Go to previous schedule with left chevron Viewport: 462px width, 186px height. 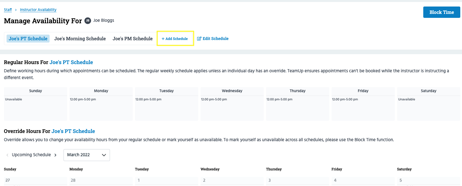pyautogui.click(x=7, y=155)
